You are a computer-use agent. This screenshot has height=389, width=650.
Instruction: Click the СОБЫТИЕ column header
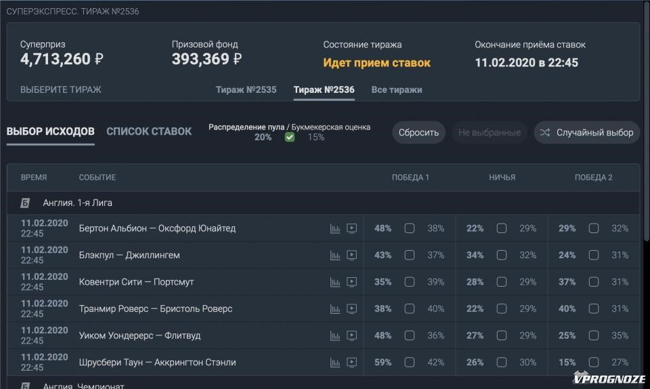[97, 178]
